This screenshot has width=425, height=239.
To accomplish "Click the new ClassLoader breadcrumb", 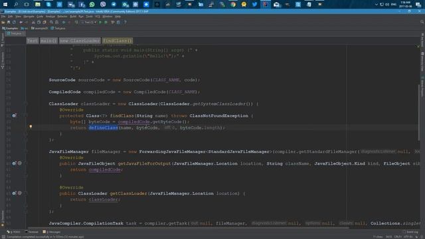I will (80, 40).
